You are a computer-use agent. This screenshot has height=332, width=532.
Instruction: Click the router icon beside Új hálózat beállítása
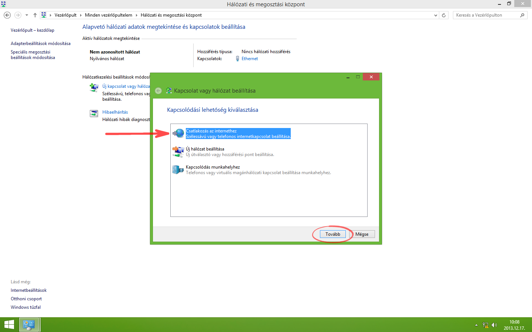(178, 151)
